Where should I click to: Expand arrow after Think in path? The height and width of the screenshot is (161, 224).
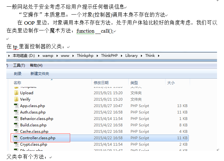point(159,56)
